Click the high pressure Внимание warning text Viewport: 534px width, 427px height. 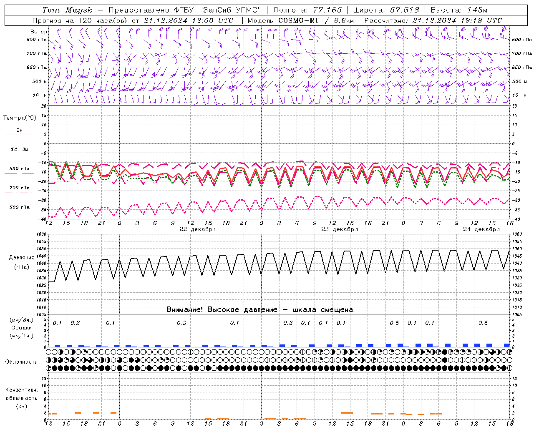click(x=259, y=310)
